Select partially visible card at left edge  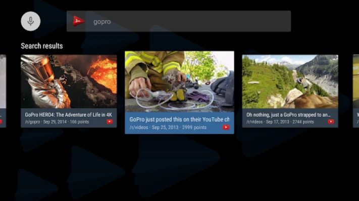point(3,91)
